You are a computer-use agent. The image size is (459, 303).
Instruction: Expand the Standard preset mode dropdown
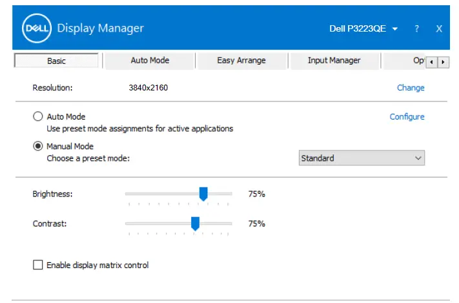(x=362, y=158)
